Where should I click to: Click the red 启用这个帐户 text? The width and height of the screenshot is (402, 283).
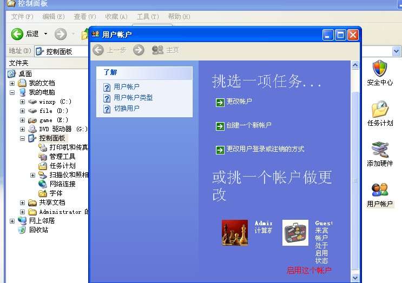pyautogui.click(x=309, y=271)
